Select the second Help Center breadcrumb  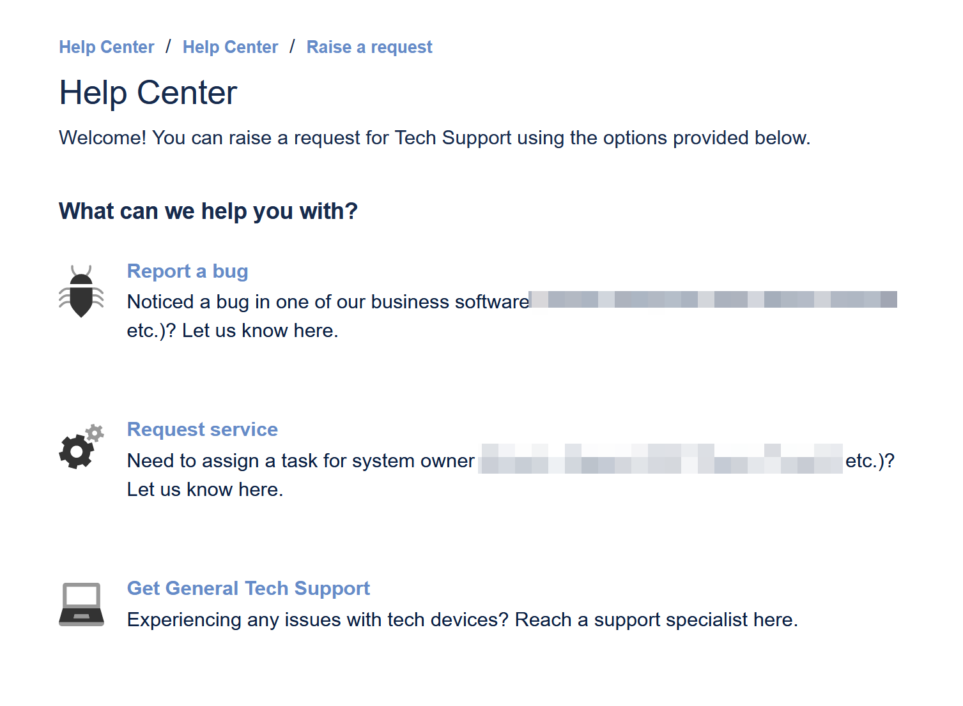point(230,47)
